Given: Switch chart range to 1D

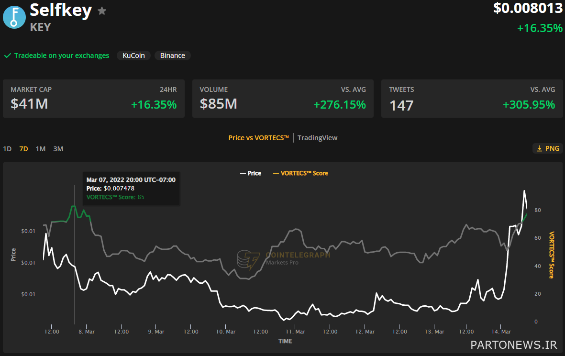Looking at the screenshot, I should pyautogui.click(x=7, y=149).
